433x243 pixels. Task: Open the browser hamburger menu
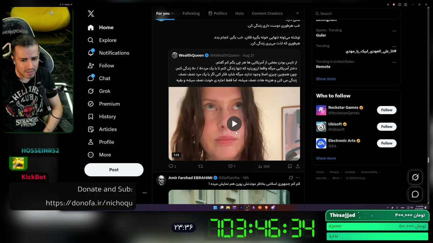(x=406, y=5)
